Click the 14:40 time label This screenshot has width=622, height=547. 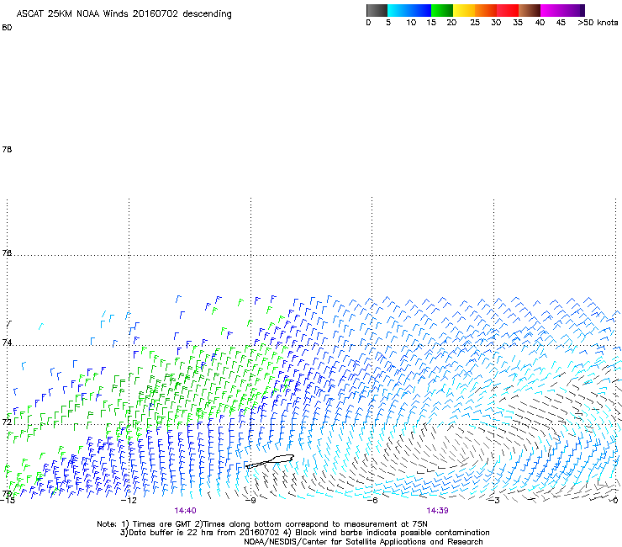[185, 511]
